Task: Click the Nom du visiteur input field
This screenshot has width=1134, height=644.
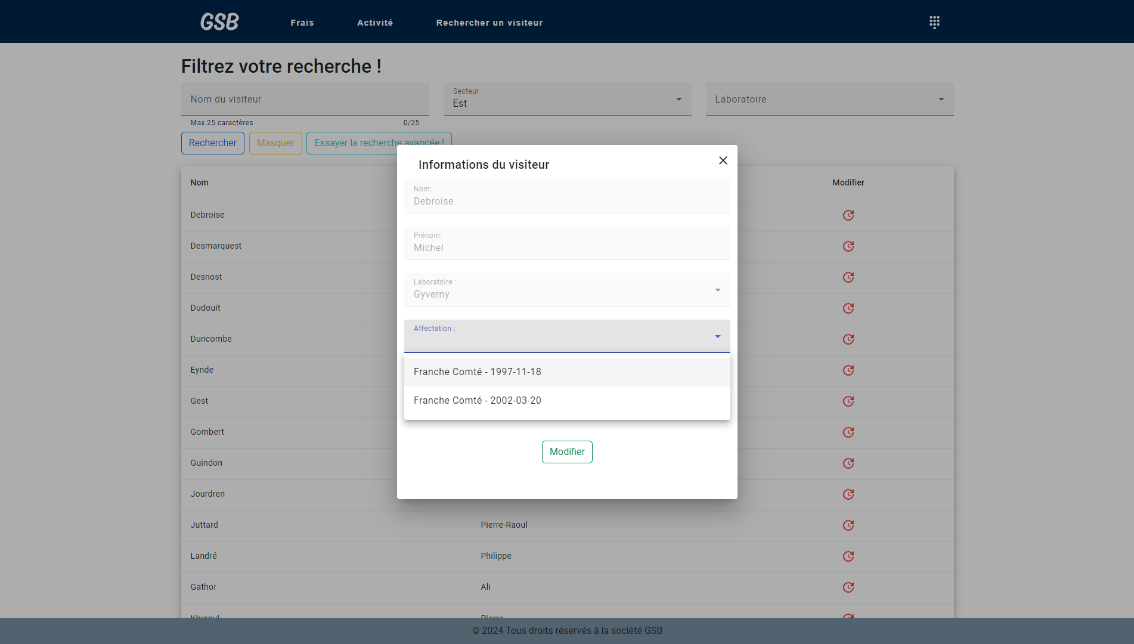Action: click(x=304, y=99)
